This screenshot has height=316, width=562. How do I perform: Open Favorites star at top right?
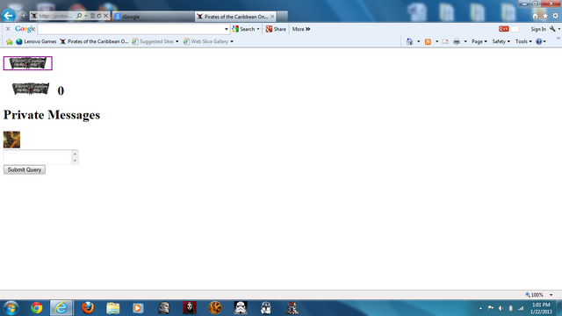pyautogui.click(x=545, y=16)
